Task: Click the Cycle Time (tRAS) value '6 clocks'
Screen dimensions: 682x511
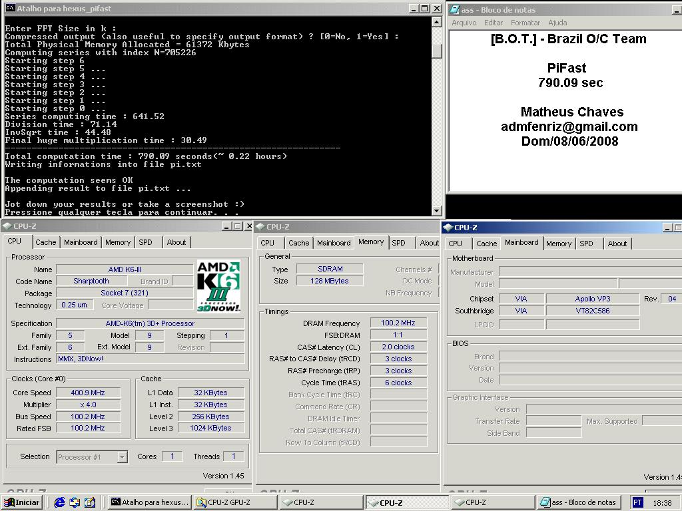Action: pos(398,383)
